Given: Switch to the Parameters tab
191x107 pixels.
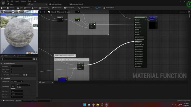Looking at the screenshot, I should [22, 56].
